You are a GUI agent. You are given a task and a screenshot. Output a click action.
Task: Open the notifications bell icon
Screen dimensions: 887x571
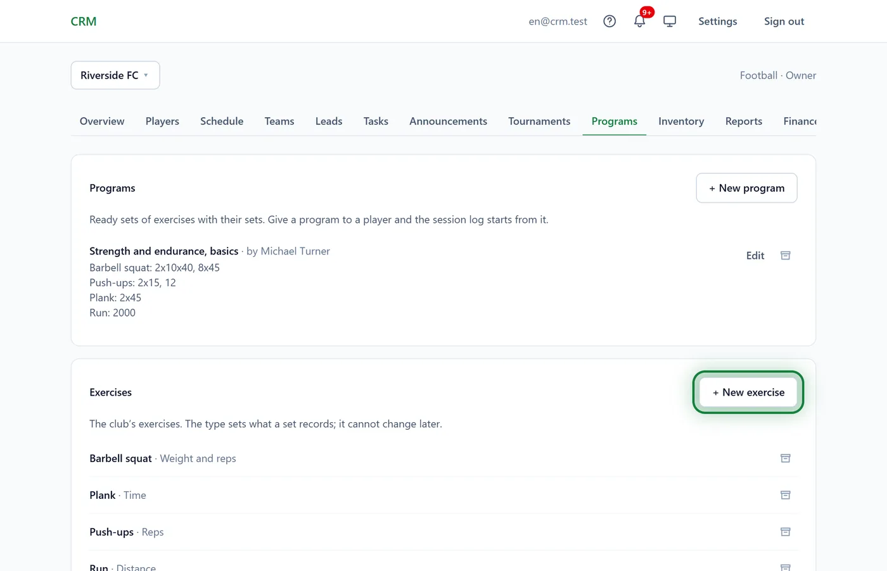click(x=640, y=22)
